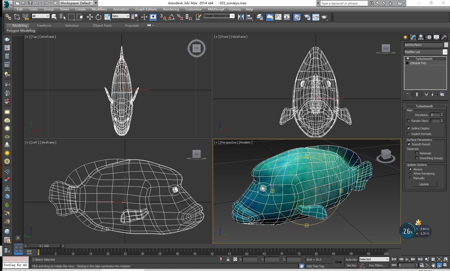
Task: Select the When Rendering update option
Action: click(410, 174)
